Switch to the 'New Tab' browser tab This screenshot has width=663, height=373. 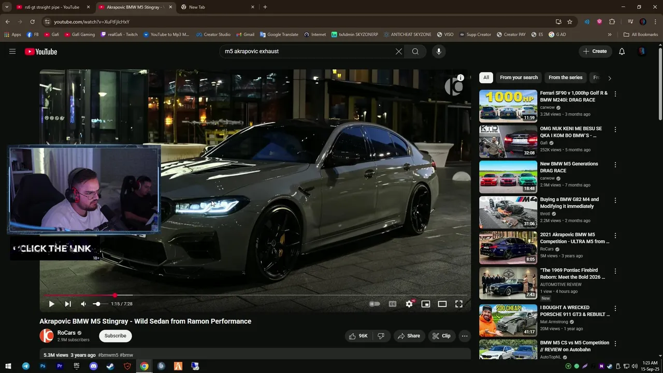pos(218,7)
